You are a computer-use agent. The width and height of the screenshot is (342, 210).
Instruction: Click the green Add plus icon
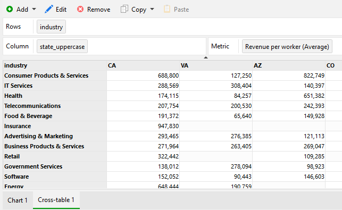click(x=10, y=9)
